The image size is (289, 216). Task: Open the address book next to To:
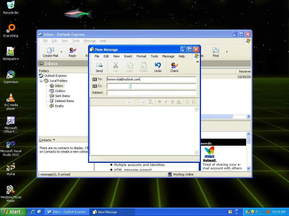click(95, 79)
